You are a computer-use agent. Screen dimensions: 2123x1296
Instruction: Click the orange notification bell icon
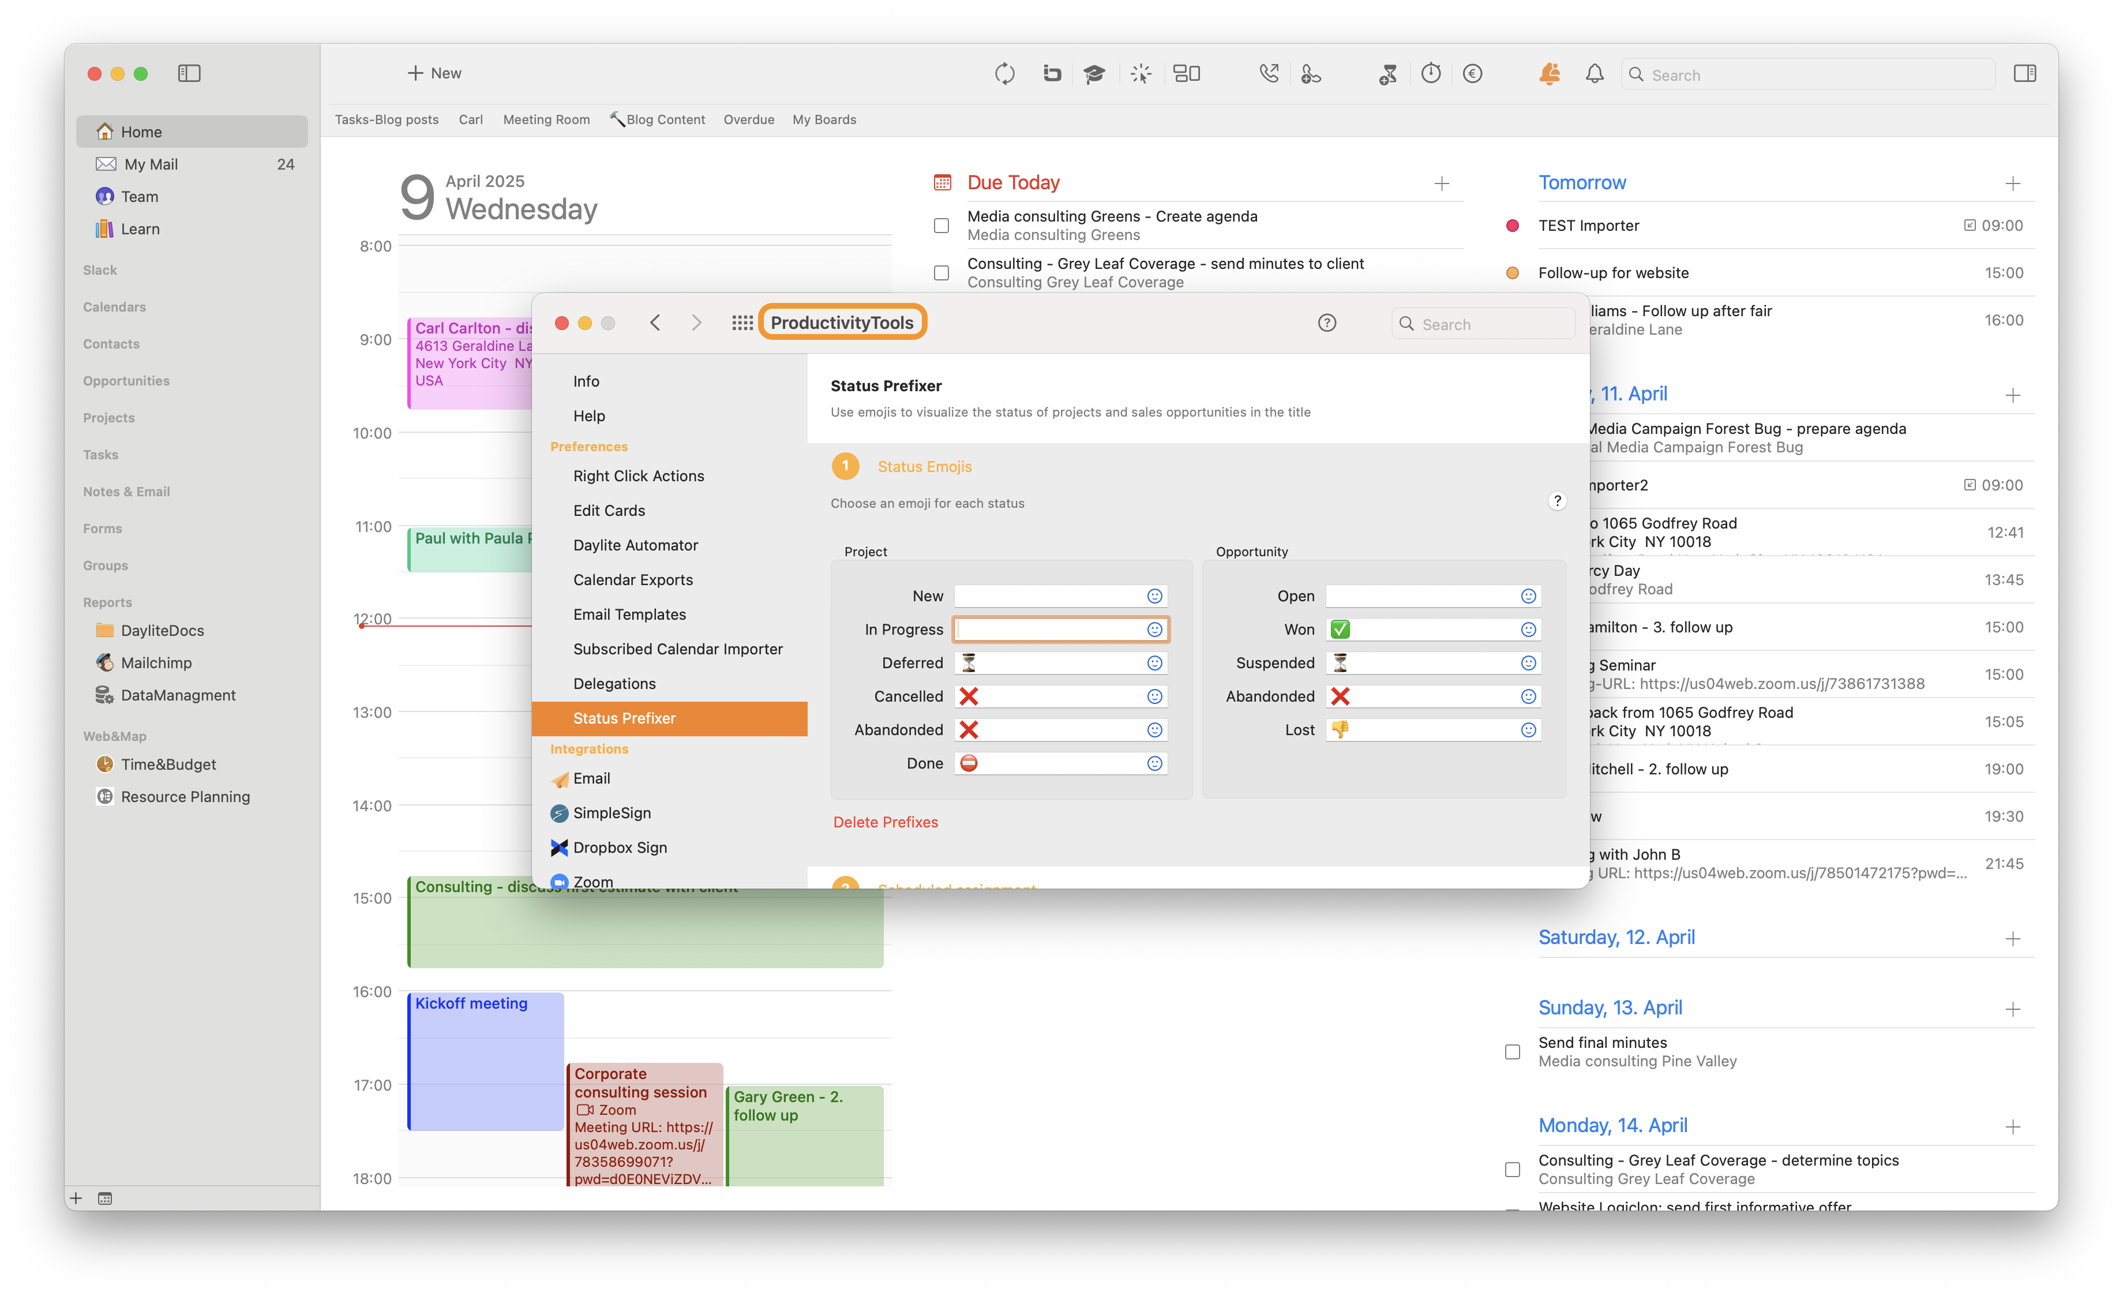tap(1549, 74)
